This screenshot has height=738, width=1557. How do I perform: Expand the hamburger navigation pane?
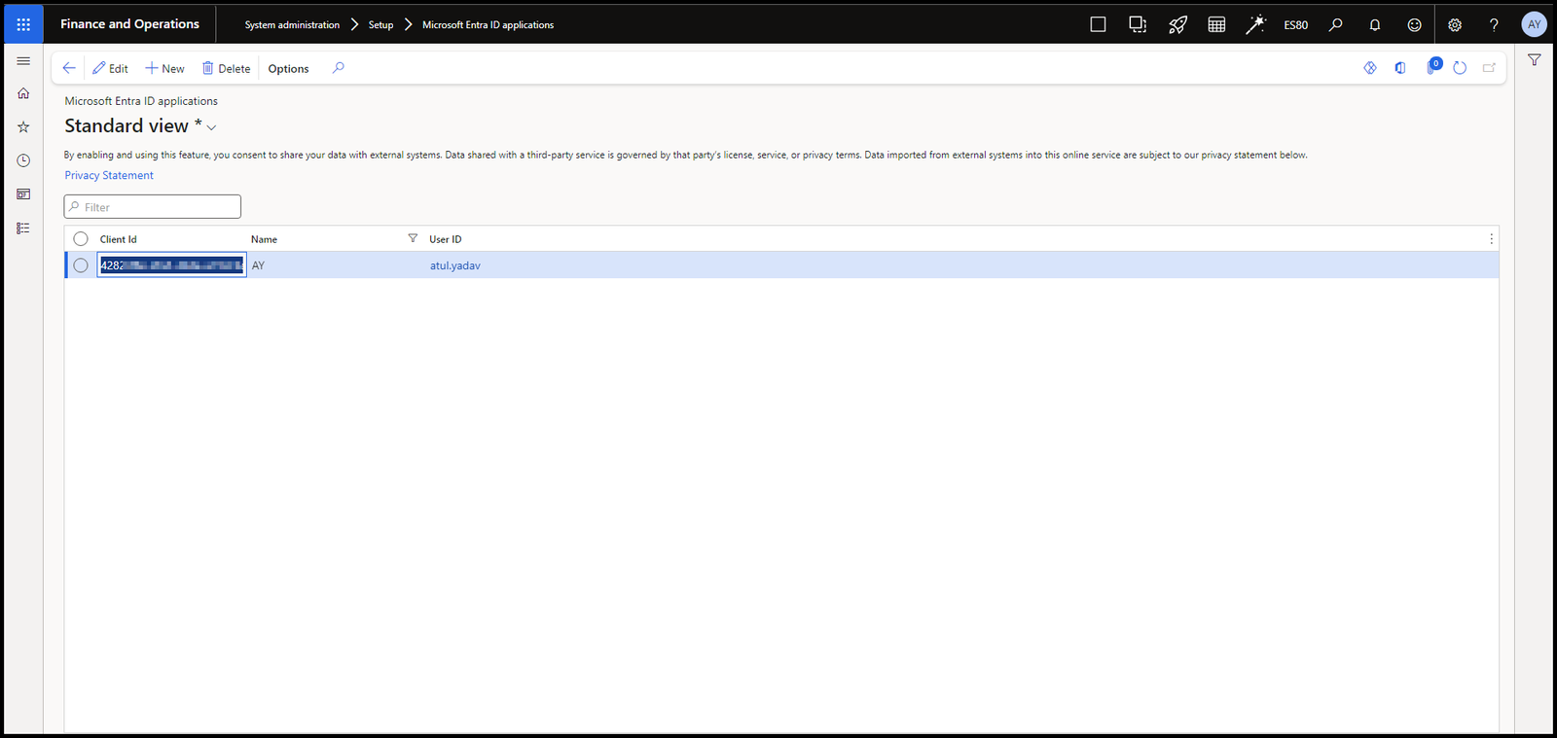pos(23,60)
